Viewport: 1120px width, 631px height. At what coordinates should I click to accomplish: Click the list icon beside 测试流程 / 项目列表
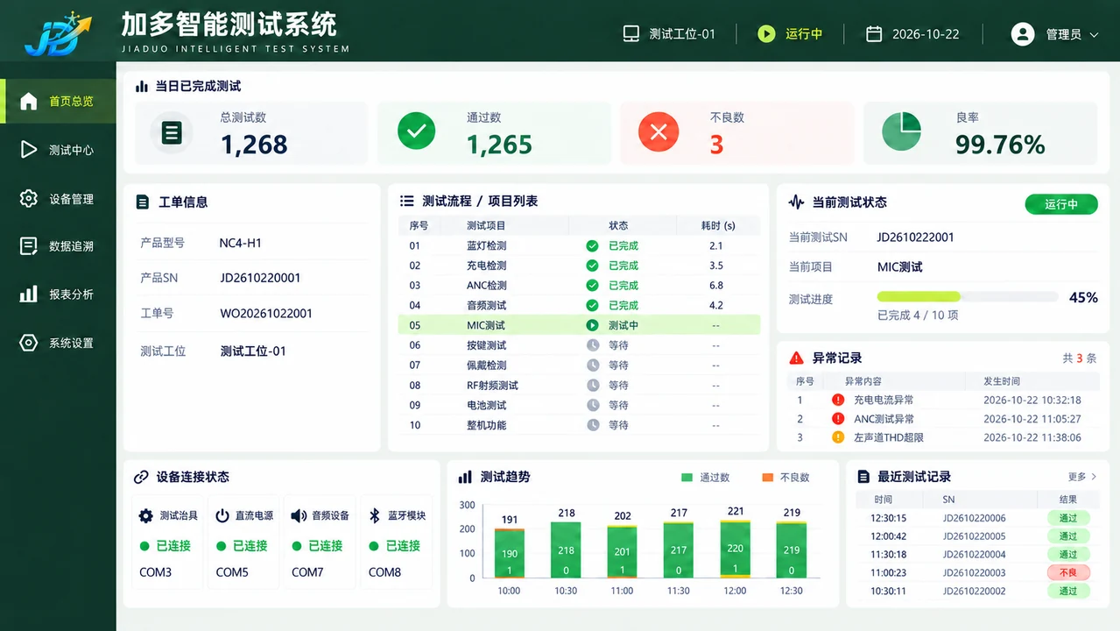pos(407,202)
